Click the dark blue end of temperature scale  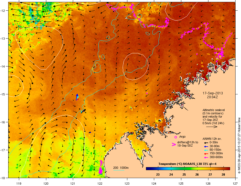(x=147, y=168)
